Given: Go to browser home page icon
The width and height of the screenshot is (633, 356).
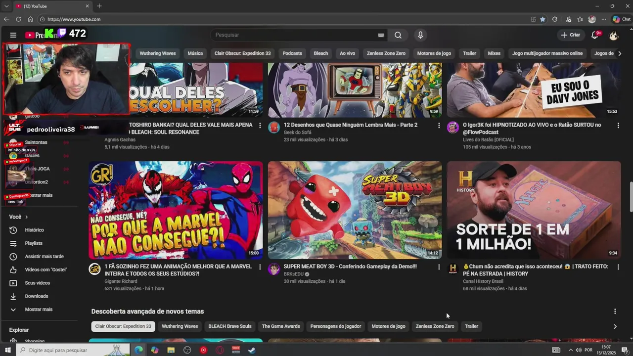Looking at the screenshot, I should pyautogui.click(x=30, y=19).
